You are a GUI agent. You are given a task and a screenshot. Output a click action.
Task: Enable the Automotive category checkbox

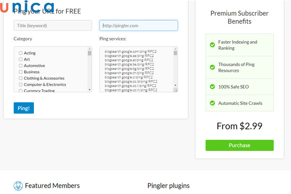[20, 65]
